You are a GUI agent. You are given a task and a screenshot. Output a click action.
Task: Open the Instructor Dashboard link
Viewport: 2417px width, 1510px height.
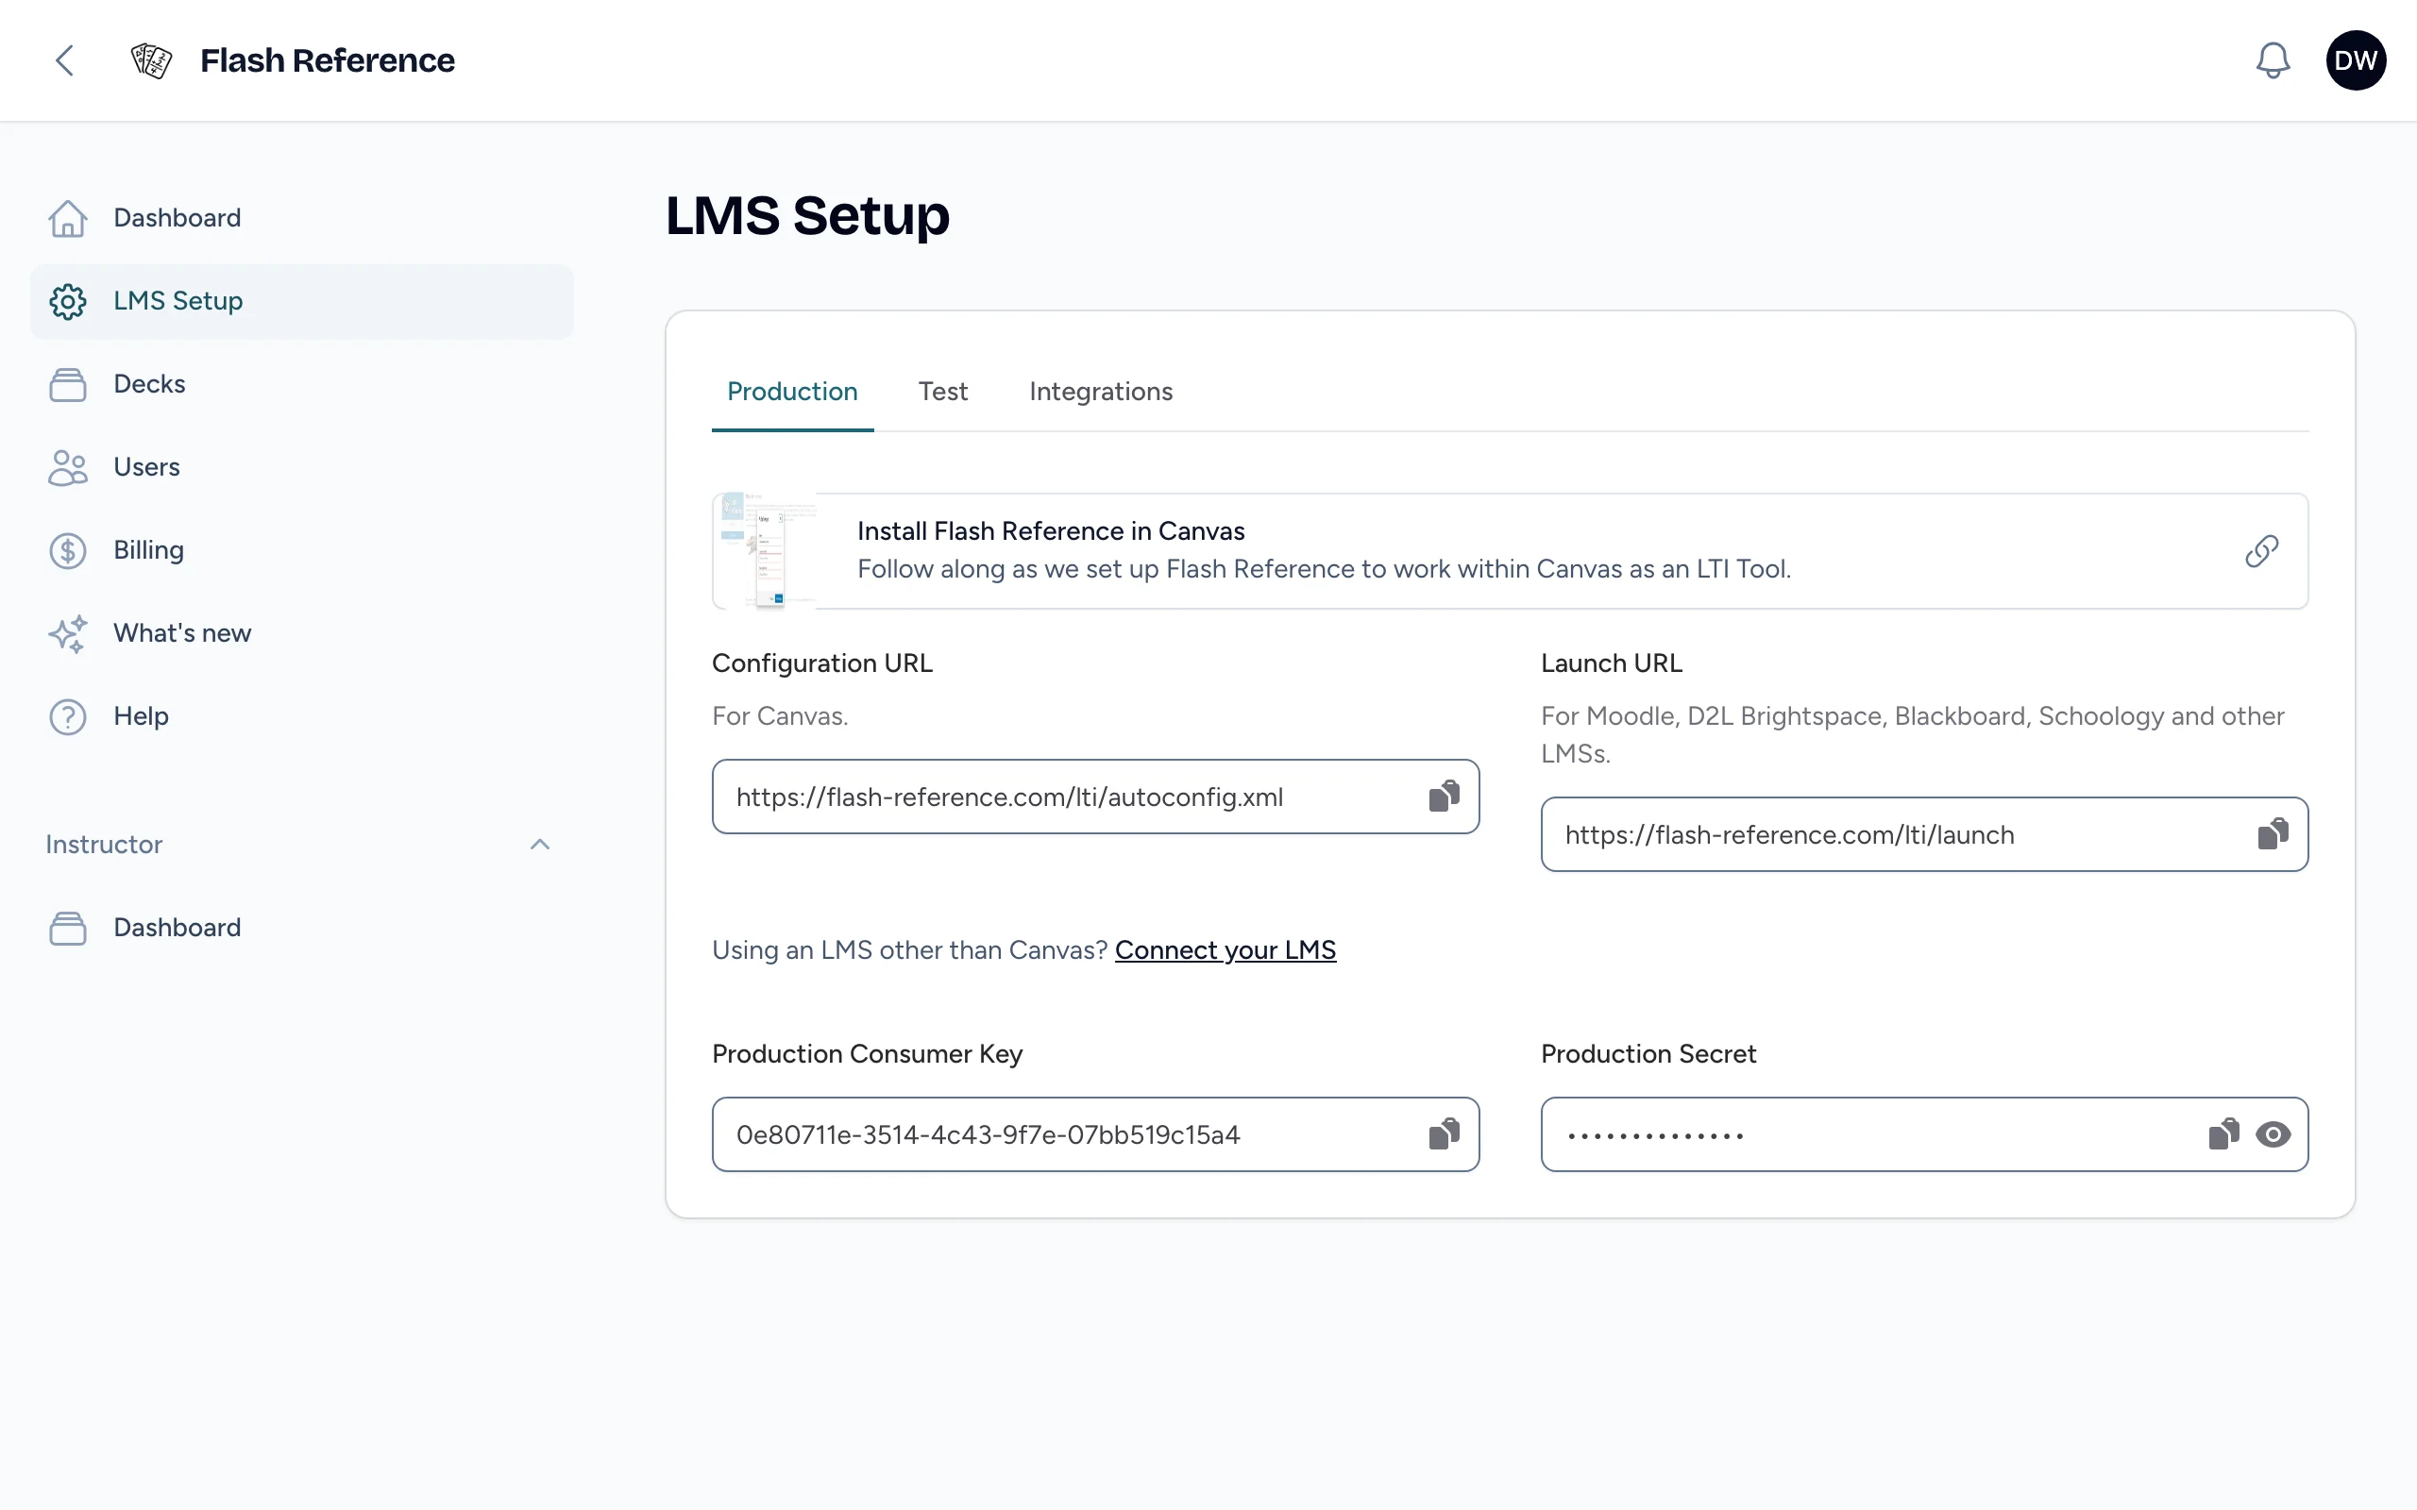[301, 928]
